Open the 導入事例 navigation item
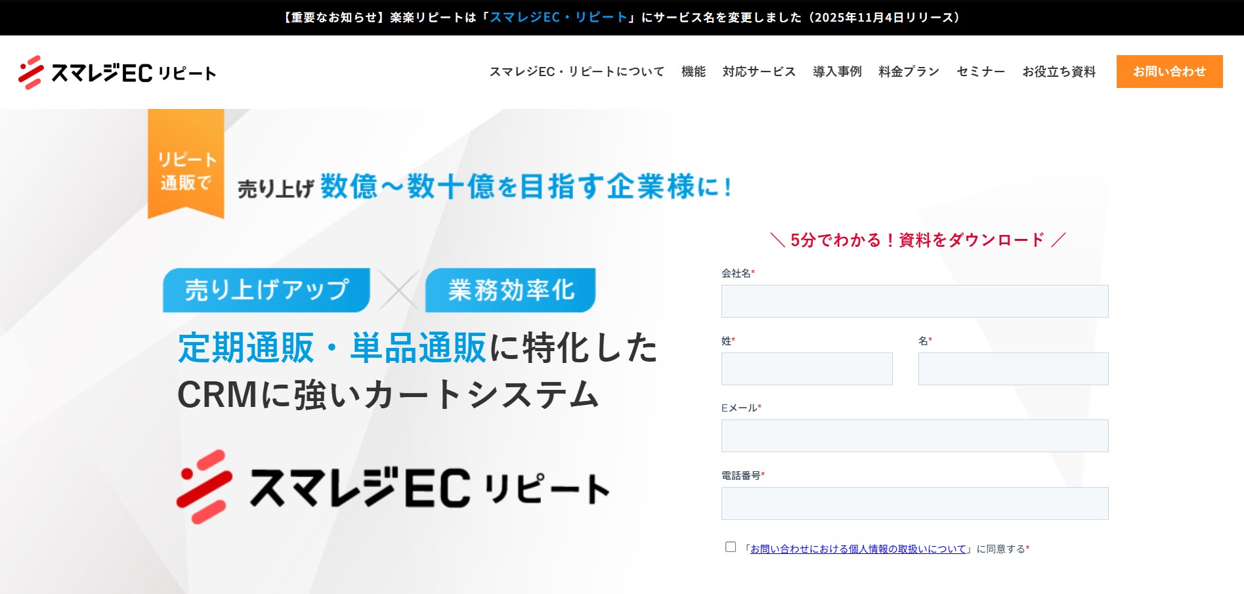The width and height of the screenshot is (1244, 594). click(837, 72)
